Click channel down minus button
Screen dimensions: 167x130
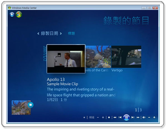98,117
